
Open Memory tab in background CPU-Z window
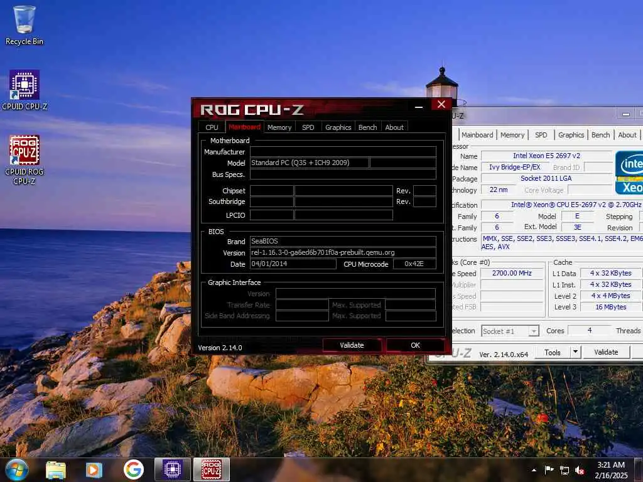click(x=512, y=135)
